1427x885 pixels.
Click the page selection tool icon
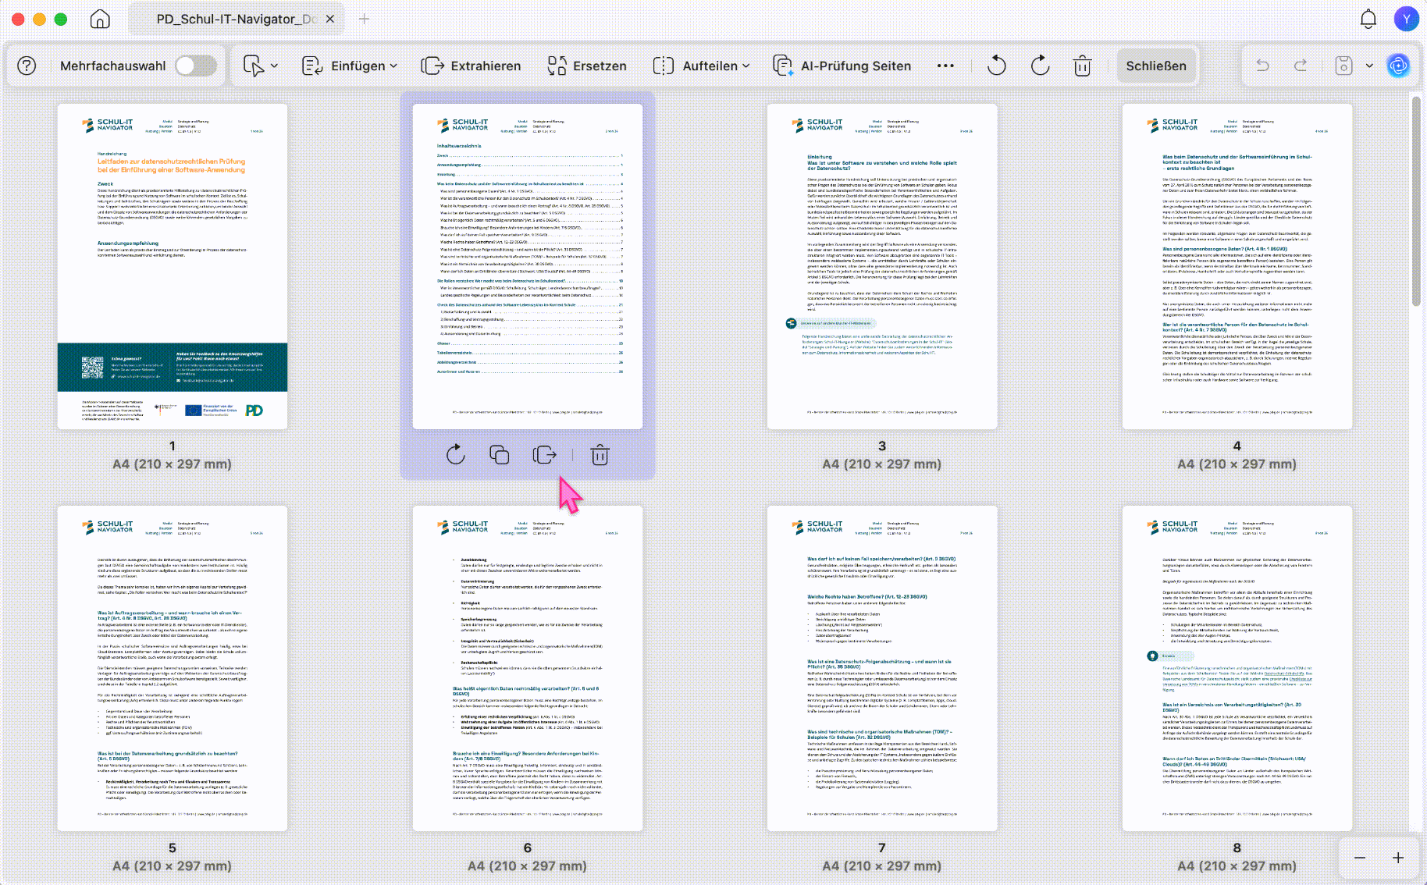pyautogui.click(x=253, y=66)
